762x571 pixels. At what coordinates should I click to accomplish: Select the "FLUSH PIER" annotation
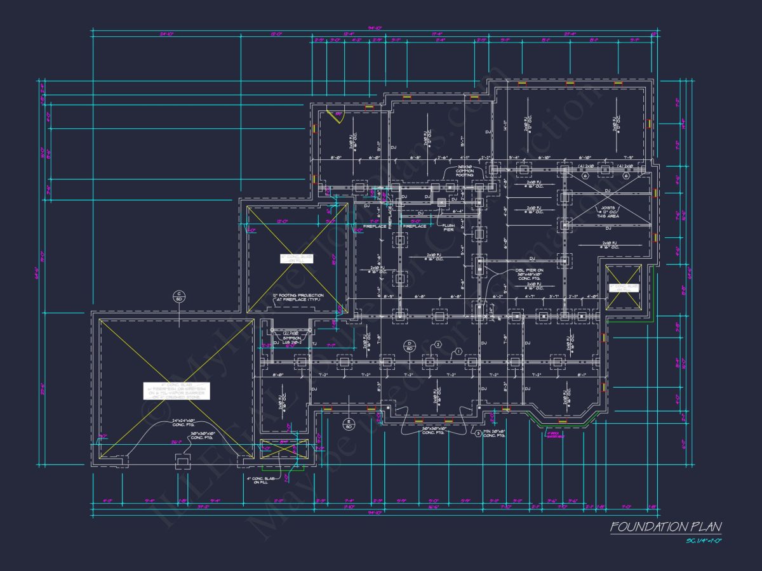click(448, 228)
